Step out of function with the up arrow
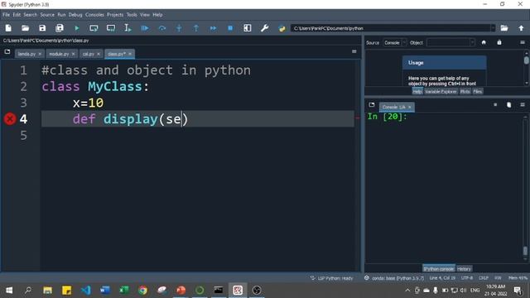The image size is (530, 298). coord(196,28)
